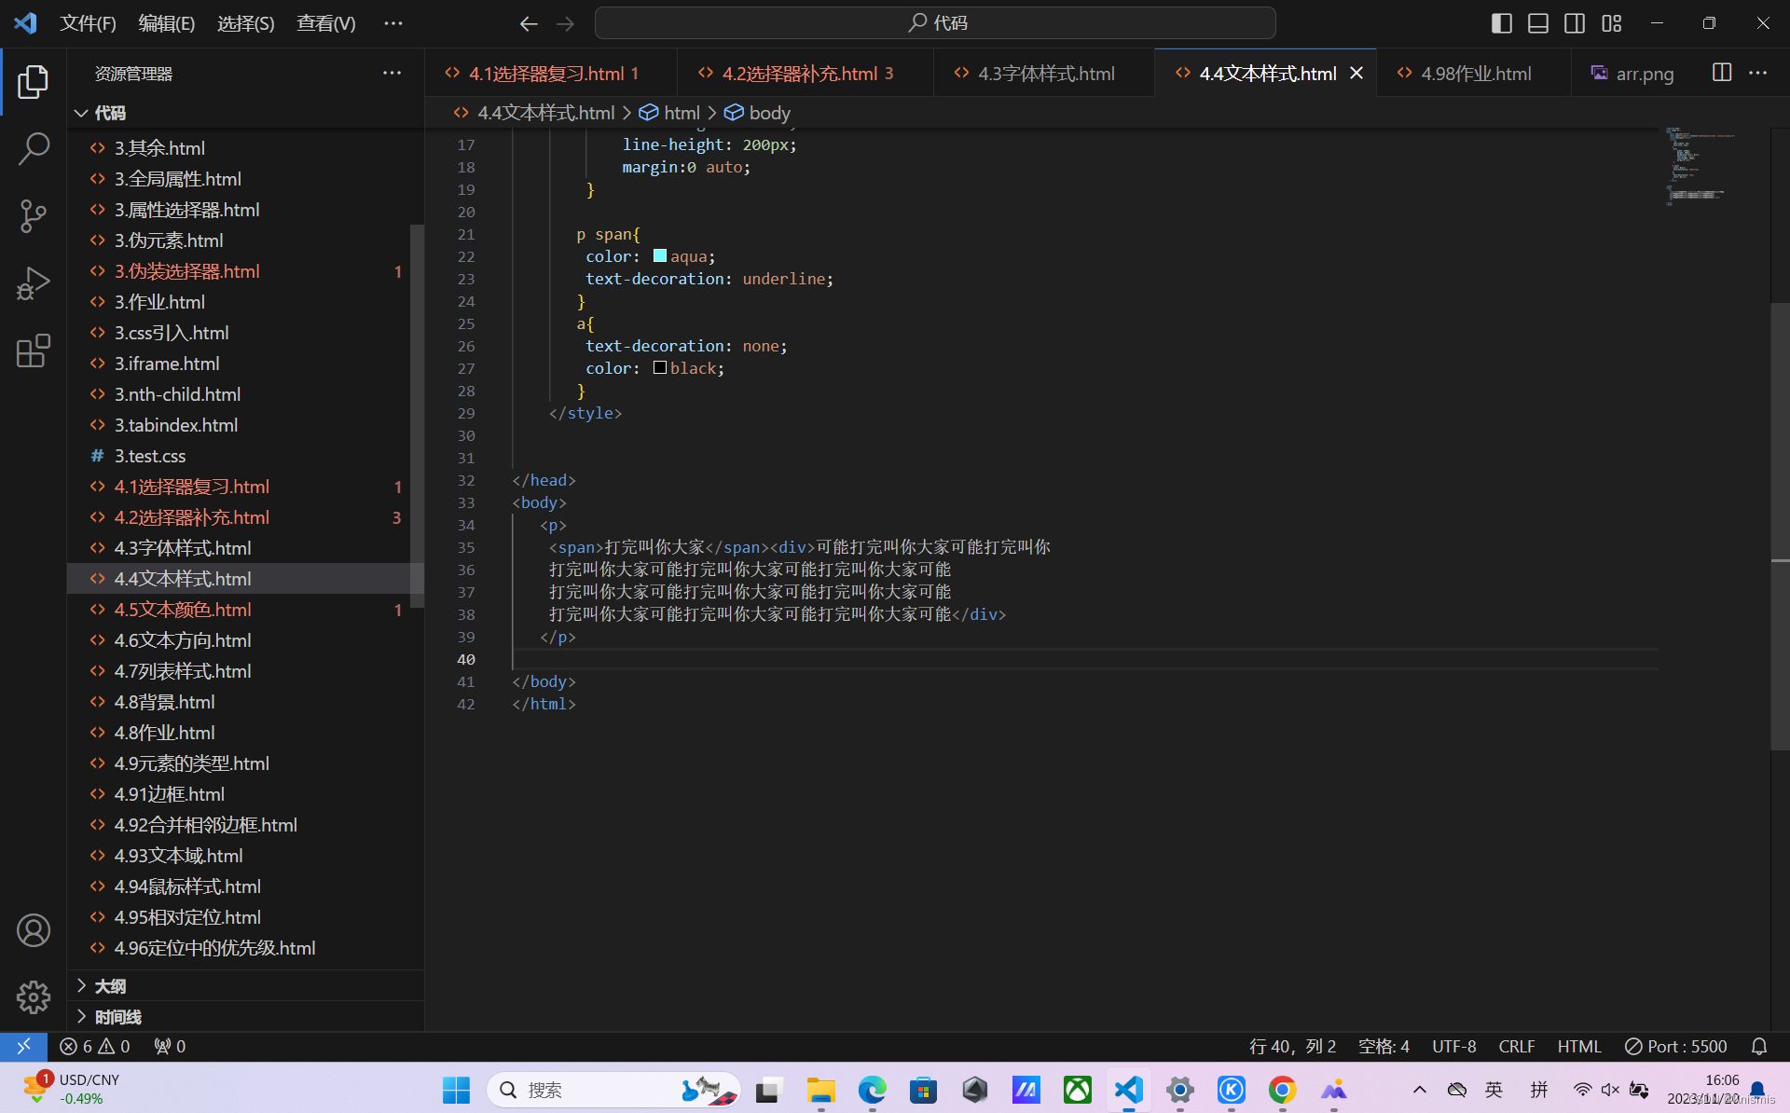Screen dimensions: 1790x1113
Task: Toggle bottom panel layout button
Action: [x=1538, y=23]
